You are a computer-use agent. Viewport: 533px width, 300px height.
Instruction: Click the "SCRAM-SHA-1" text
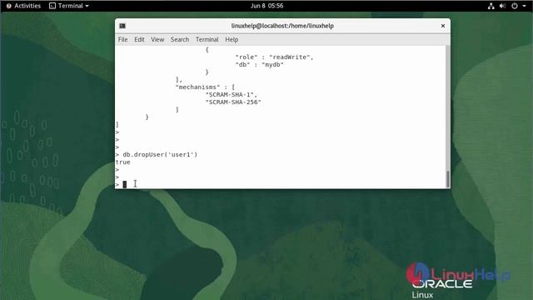coord(232,94)
